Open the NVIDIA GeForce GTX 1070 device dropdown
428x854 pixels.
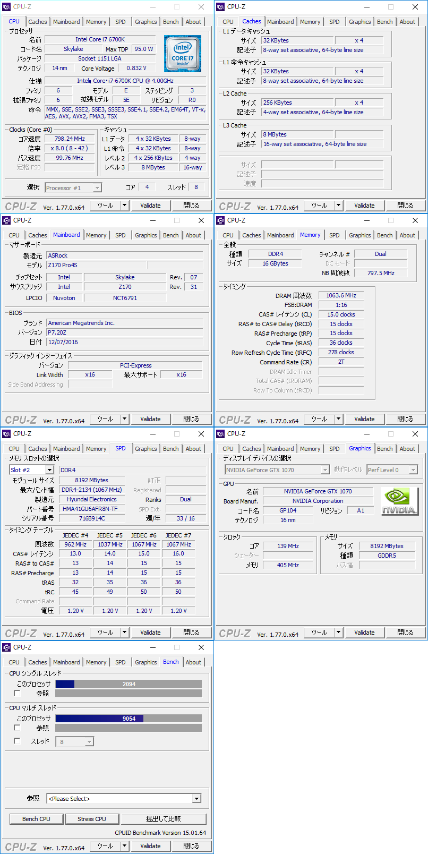click(325, 470)
